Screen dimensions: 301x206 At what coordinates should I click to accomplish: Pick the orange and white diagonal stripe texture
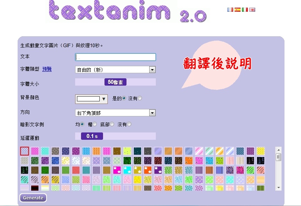[x=220, y=151]
